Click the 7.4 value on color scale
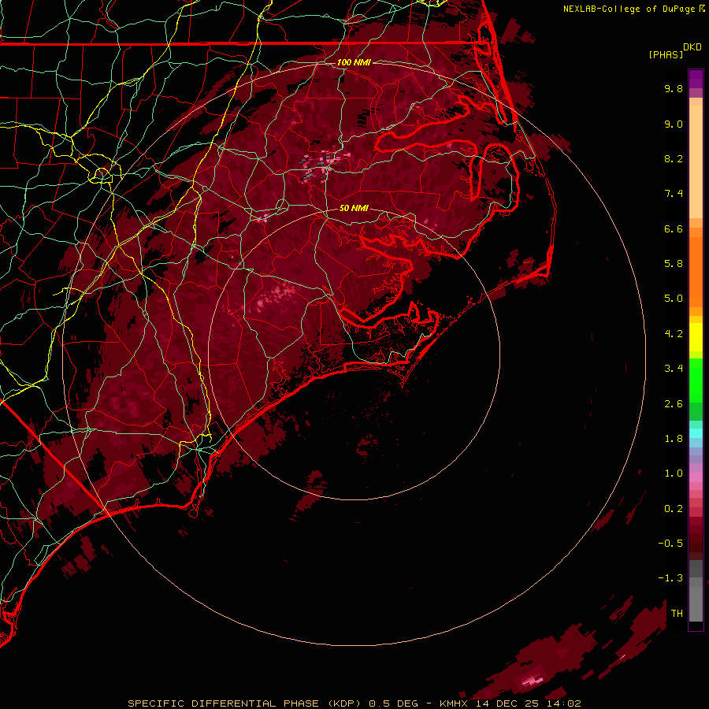 click(674, 194)
